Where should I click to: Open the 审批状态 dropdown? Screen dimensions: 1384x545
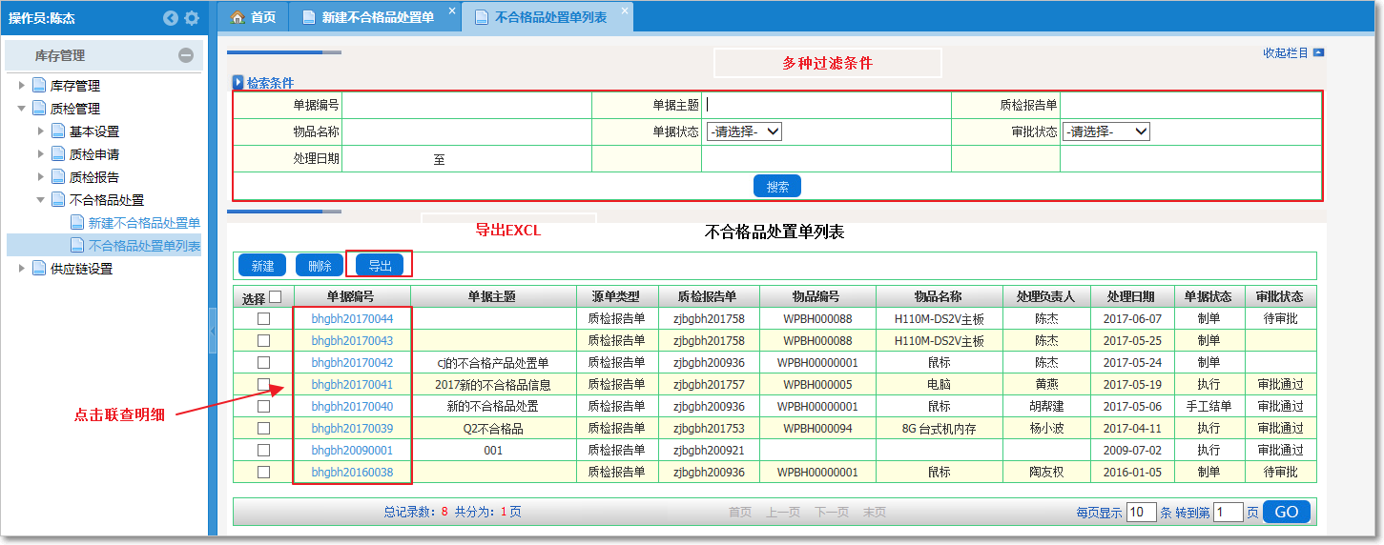(1105, 131)
